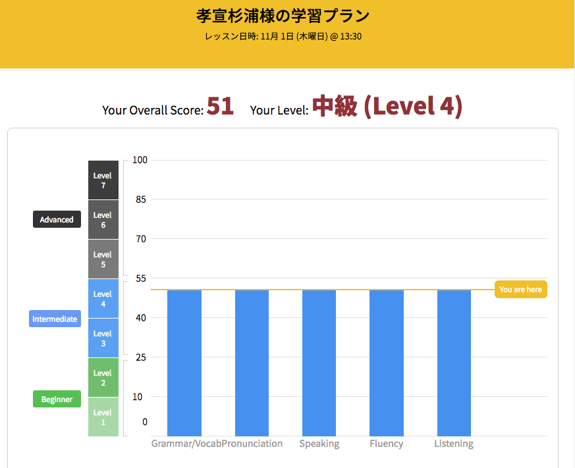The height and width of the screenshot is (468, 575).
Task: Click the Listening blue bar
Action: click(x=454, y=362)
